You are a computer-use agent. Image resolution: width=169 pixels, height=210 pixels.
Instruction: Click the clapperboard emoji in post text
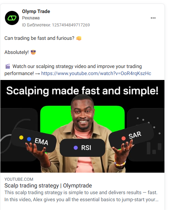(x=8, y=66)
